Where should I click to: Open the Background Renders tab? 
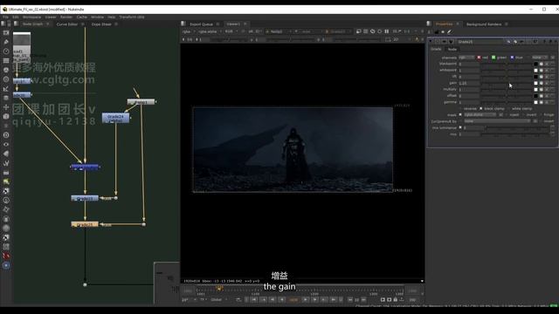484,24
